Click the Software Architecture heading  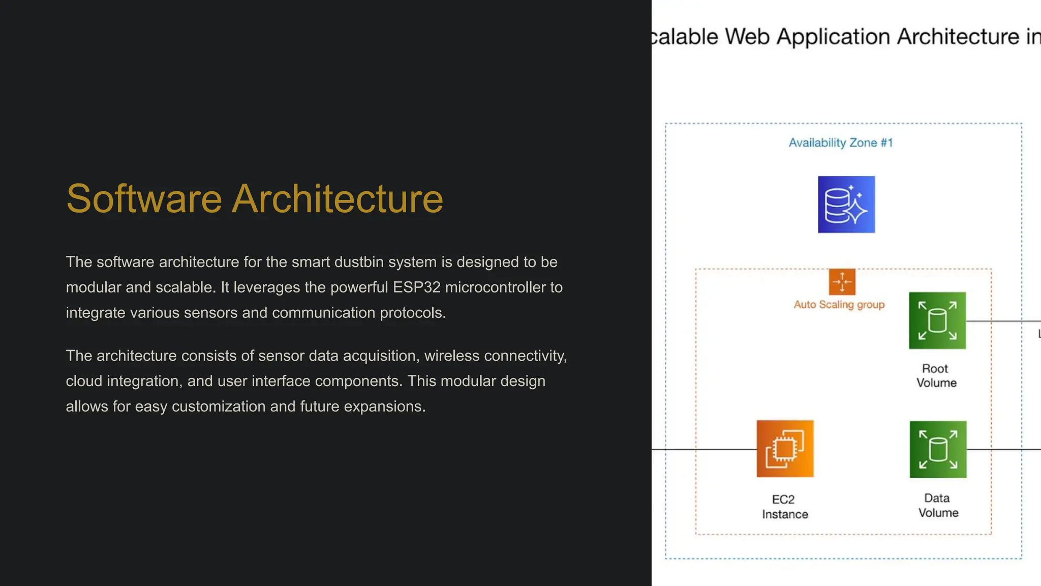click(x=255, y=198)
